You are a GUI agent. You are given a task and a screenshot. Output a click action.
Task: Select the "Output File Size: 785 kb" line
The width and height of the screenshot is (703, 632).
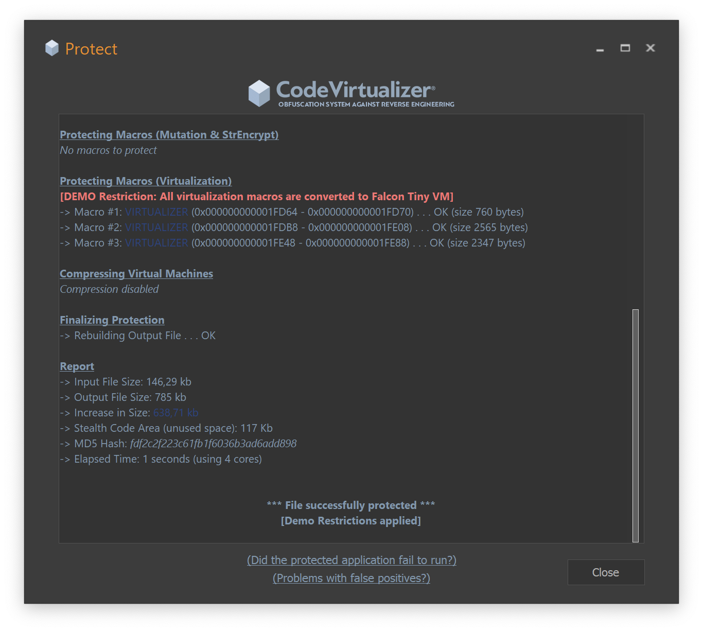(123, 397)
